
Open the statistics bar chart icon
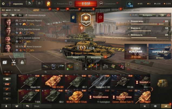coord(145,106)
